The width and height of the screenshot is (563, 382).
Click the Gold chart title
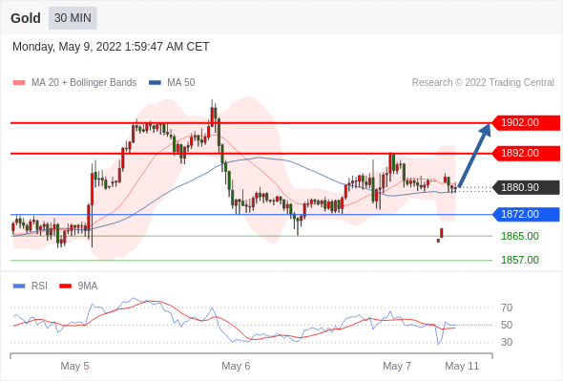[26, 18]
